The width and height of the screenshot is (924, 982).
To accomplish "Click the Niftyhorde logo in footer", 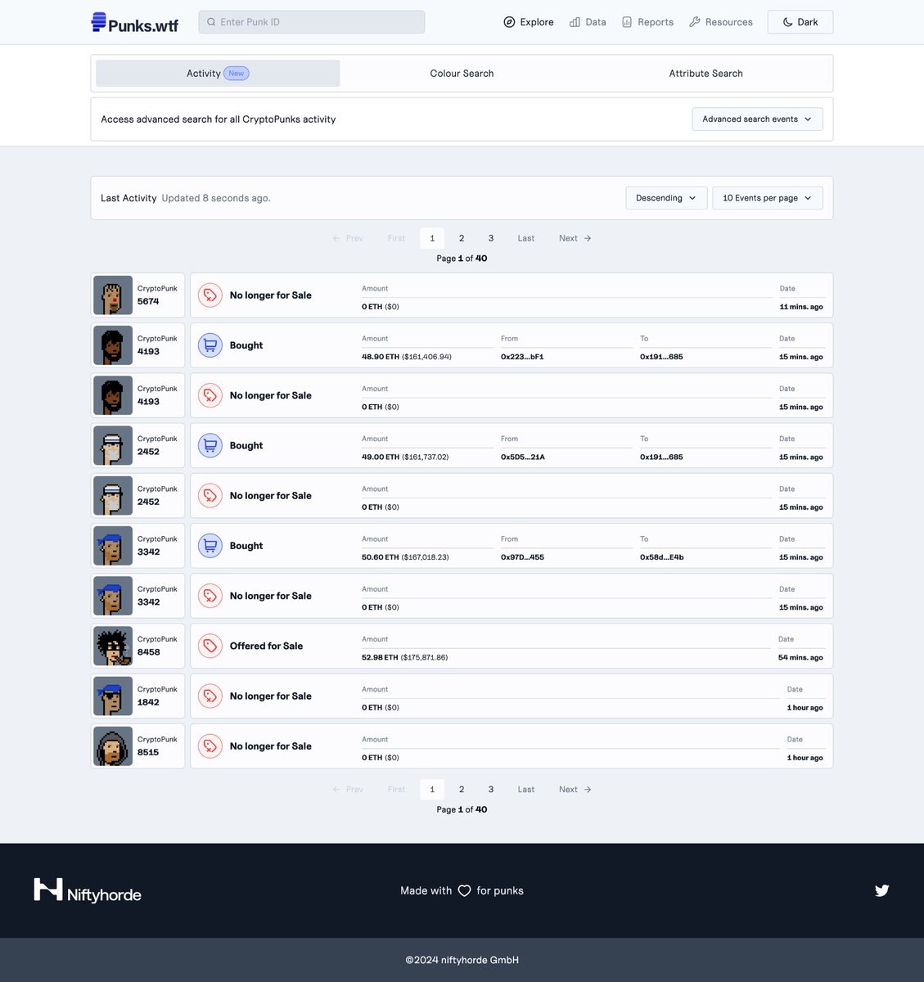I will pyautogui.click(x=88, y=890).
